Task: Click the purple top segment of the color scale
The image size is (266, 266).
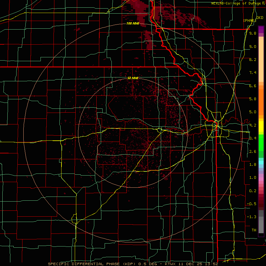Action: click(261, 30)
